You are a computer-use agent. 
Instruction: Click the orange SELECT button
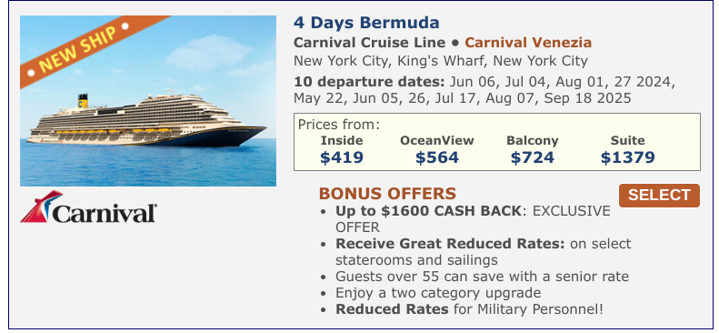click(x=659, y=196)
